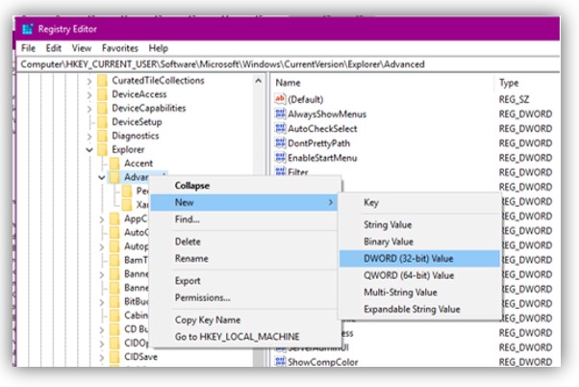Click REG_SZ type of (Default) row
The height and width of the screenshot is (387, 579).
click(x=514, y=99)
